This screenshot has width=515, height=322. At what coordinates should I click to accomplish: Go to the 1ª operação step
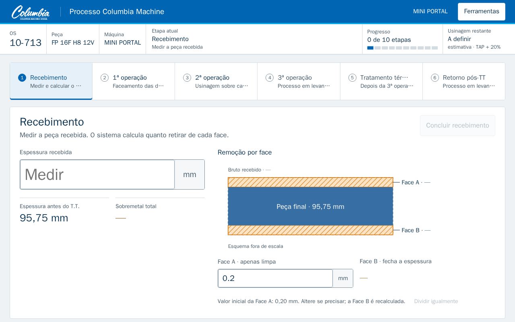(134, 81)
